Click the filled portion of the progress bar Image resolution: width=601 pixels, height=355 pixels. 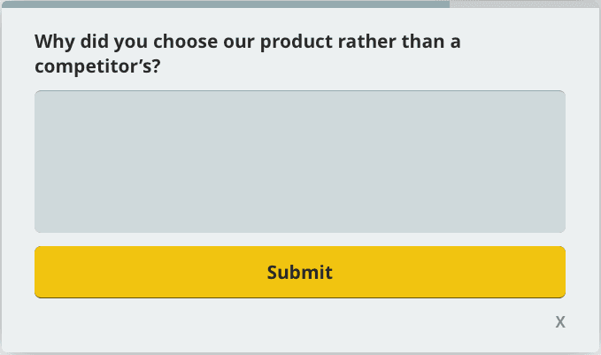(225, 4)
